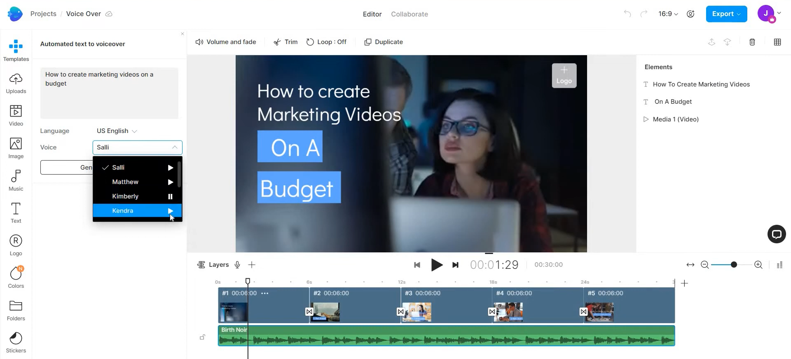Open the Language US English dropdown

[x=117, y=131]
